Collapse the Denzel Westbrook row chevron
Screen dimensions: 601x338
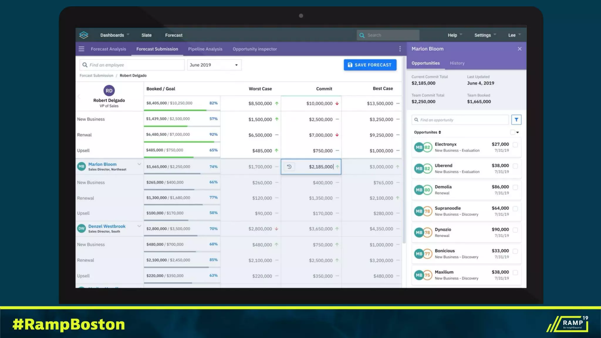coord(139,226)
